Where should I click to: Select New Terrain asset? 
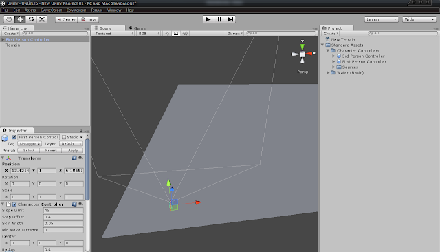[x=342, y=40]
